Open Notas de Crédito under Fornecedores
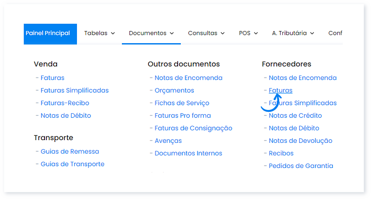Screen dimensions: 371x199 pyautogui.click(x=295, y=116)
